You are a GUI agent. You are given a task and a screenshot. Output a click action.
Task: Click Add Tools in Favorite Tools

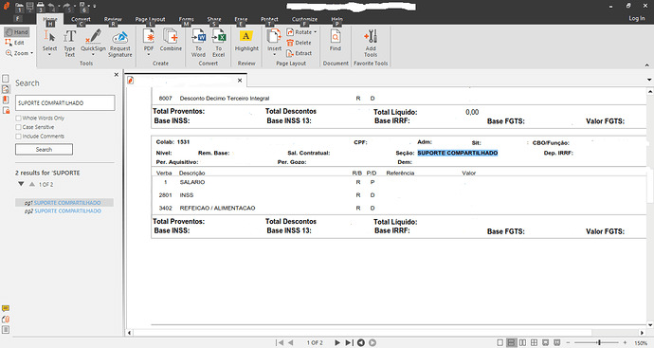[371, 43]
